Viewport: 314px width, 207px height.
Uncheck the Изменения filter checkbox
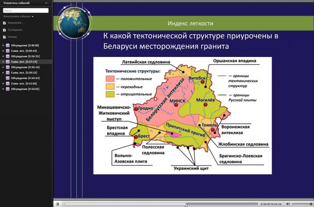(5, 23)
